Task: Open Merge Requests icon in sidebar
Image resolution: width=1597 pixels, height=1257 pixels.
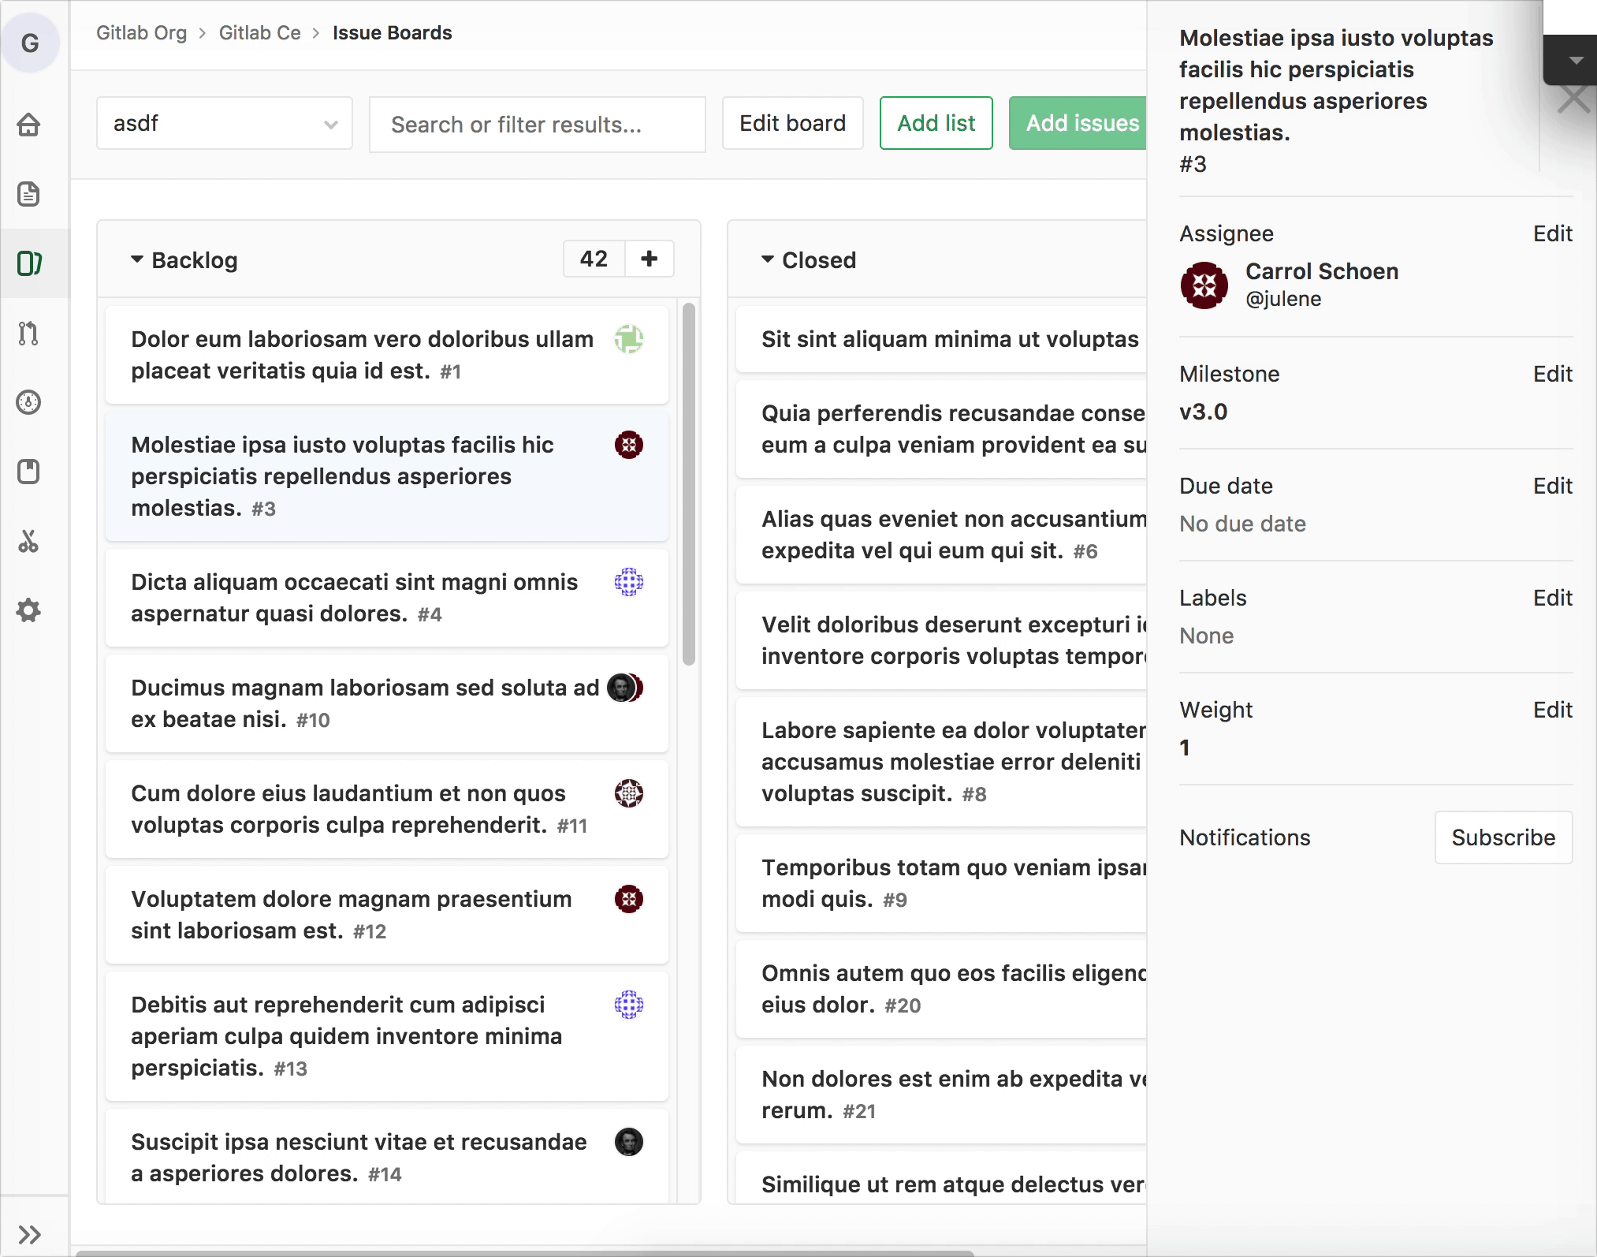Action: tap(29, 333)
